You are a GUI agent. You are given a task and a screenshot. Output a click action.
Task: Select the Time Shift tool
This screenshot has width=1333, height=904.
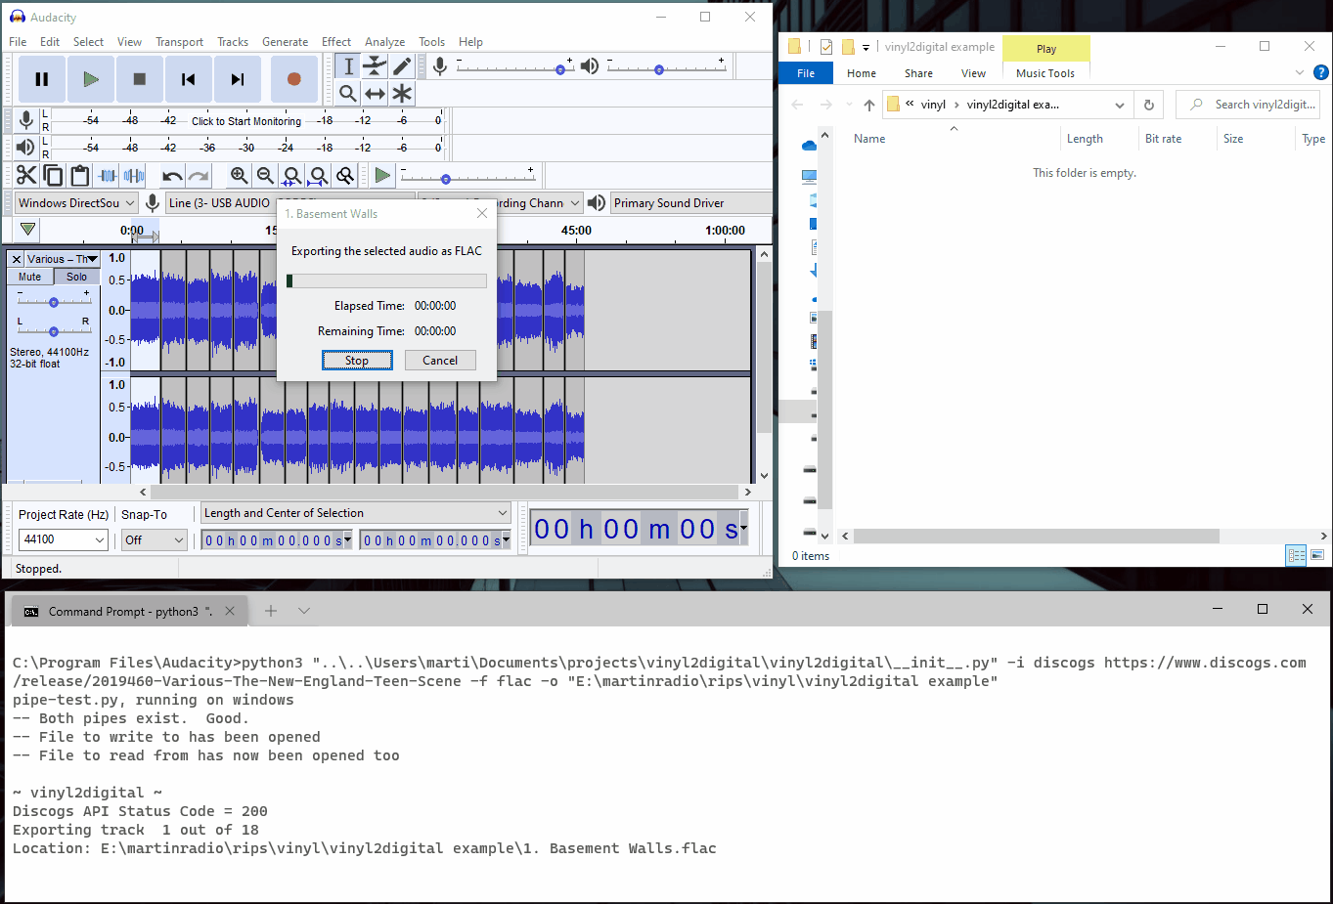coord(376,93)
